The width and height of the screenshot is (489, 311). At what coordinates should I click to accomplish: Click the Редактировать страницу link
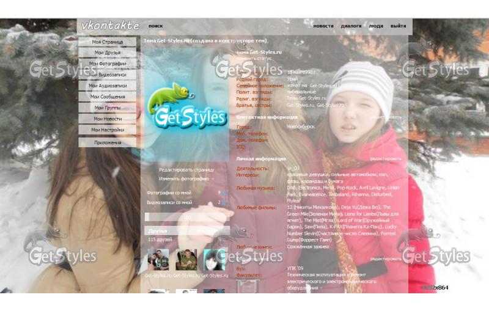(x=186, y=170)
